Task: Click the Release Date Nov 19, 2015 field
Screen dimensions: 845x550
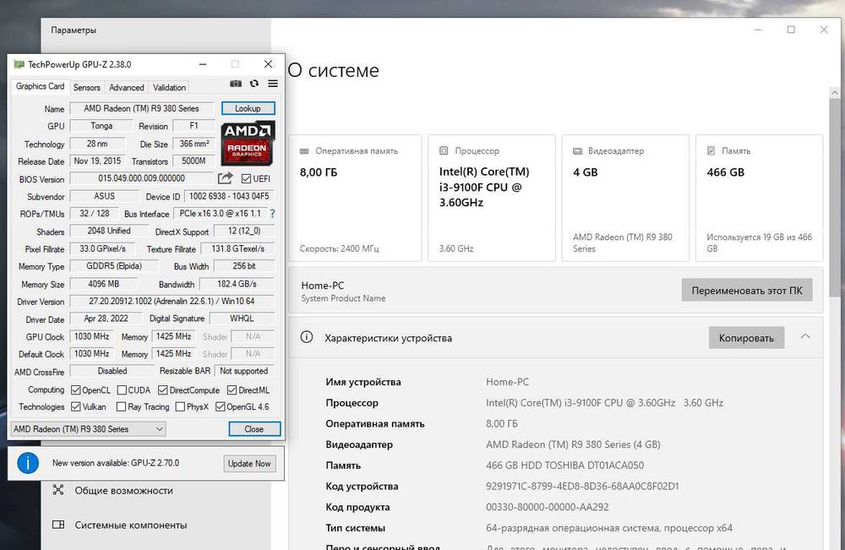Action: click(97, 161)
